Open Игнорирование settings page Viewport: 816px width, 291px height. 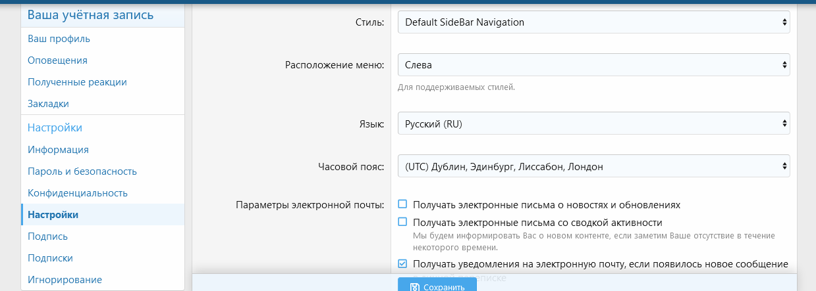click(65, 280)
